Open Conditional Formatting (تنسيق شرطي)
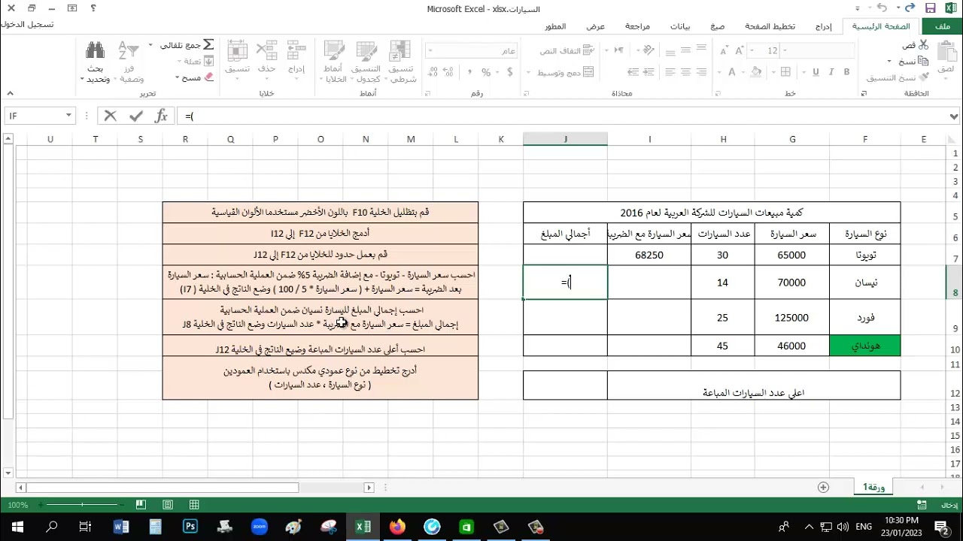This screenshot has width=963, height=541. click(x=402, y=62)
